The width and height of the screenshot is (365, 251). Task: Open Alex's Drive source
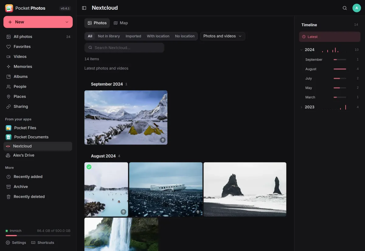tap(38, 155)
